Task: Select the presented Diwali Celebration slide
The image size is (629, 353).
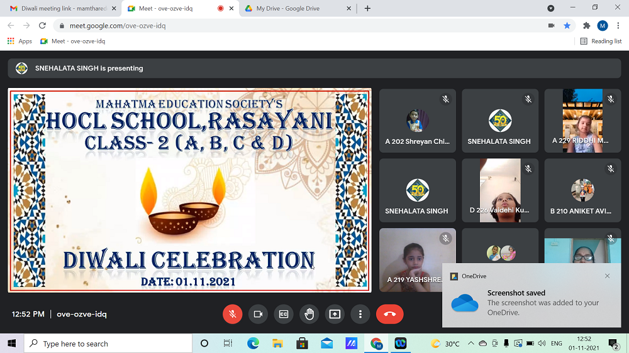Action: [189, 190]
